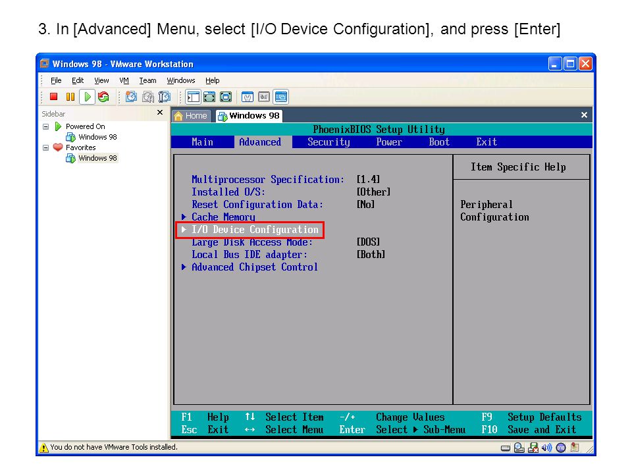This screenshot has width=632, height=474.
Task: Open the VM menu
Action: pos(124,80)
